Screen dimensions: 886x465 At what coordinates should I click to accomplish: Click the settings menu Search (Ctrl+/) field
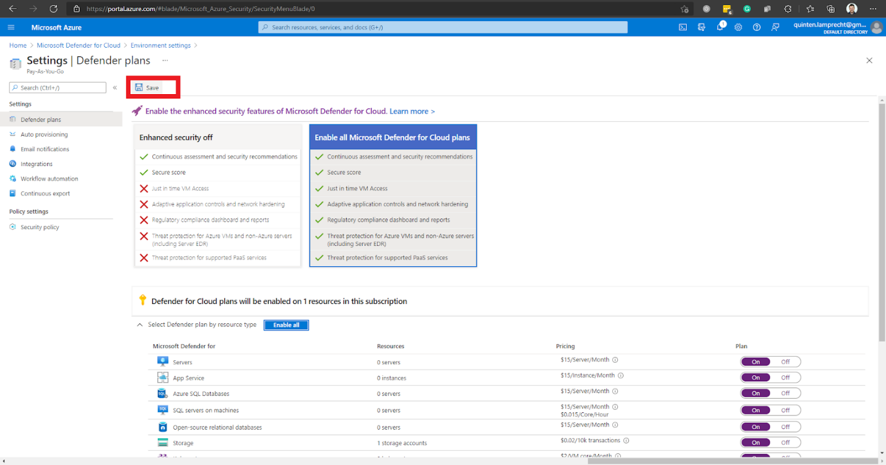point(58,88)
